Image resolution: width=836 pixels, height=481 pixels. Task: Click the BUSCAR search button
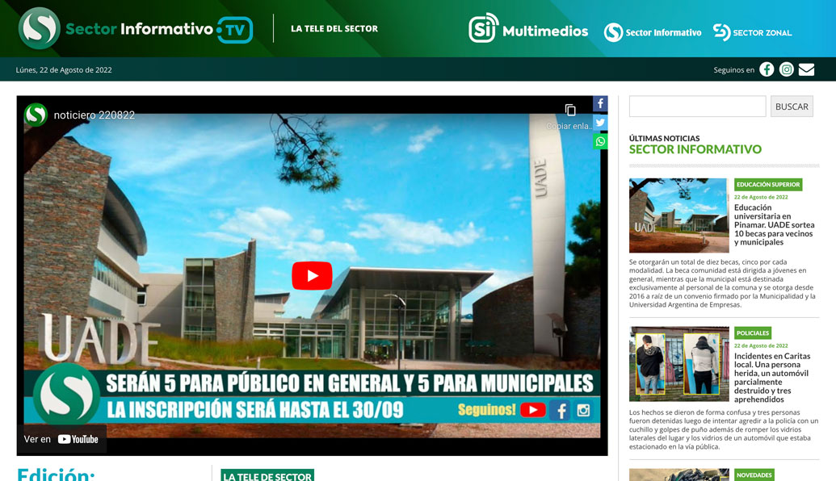click(792, 106)
